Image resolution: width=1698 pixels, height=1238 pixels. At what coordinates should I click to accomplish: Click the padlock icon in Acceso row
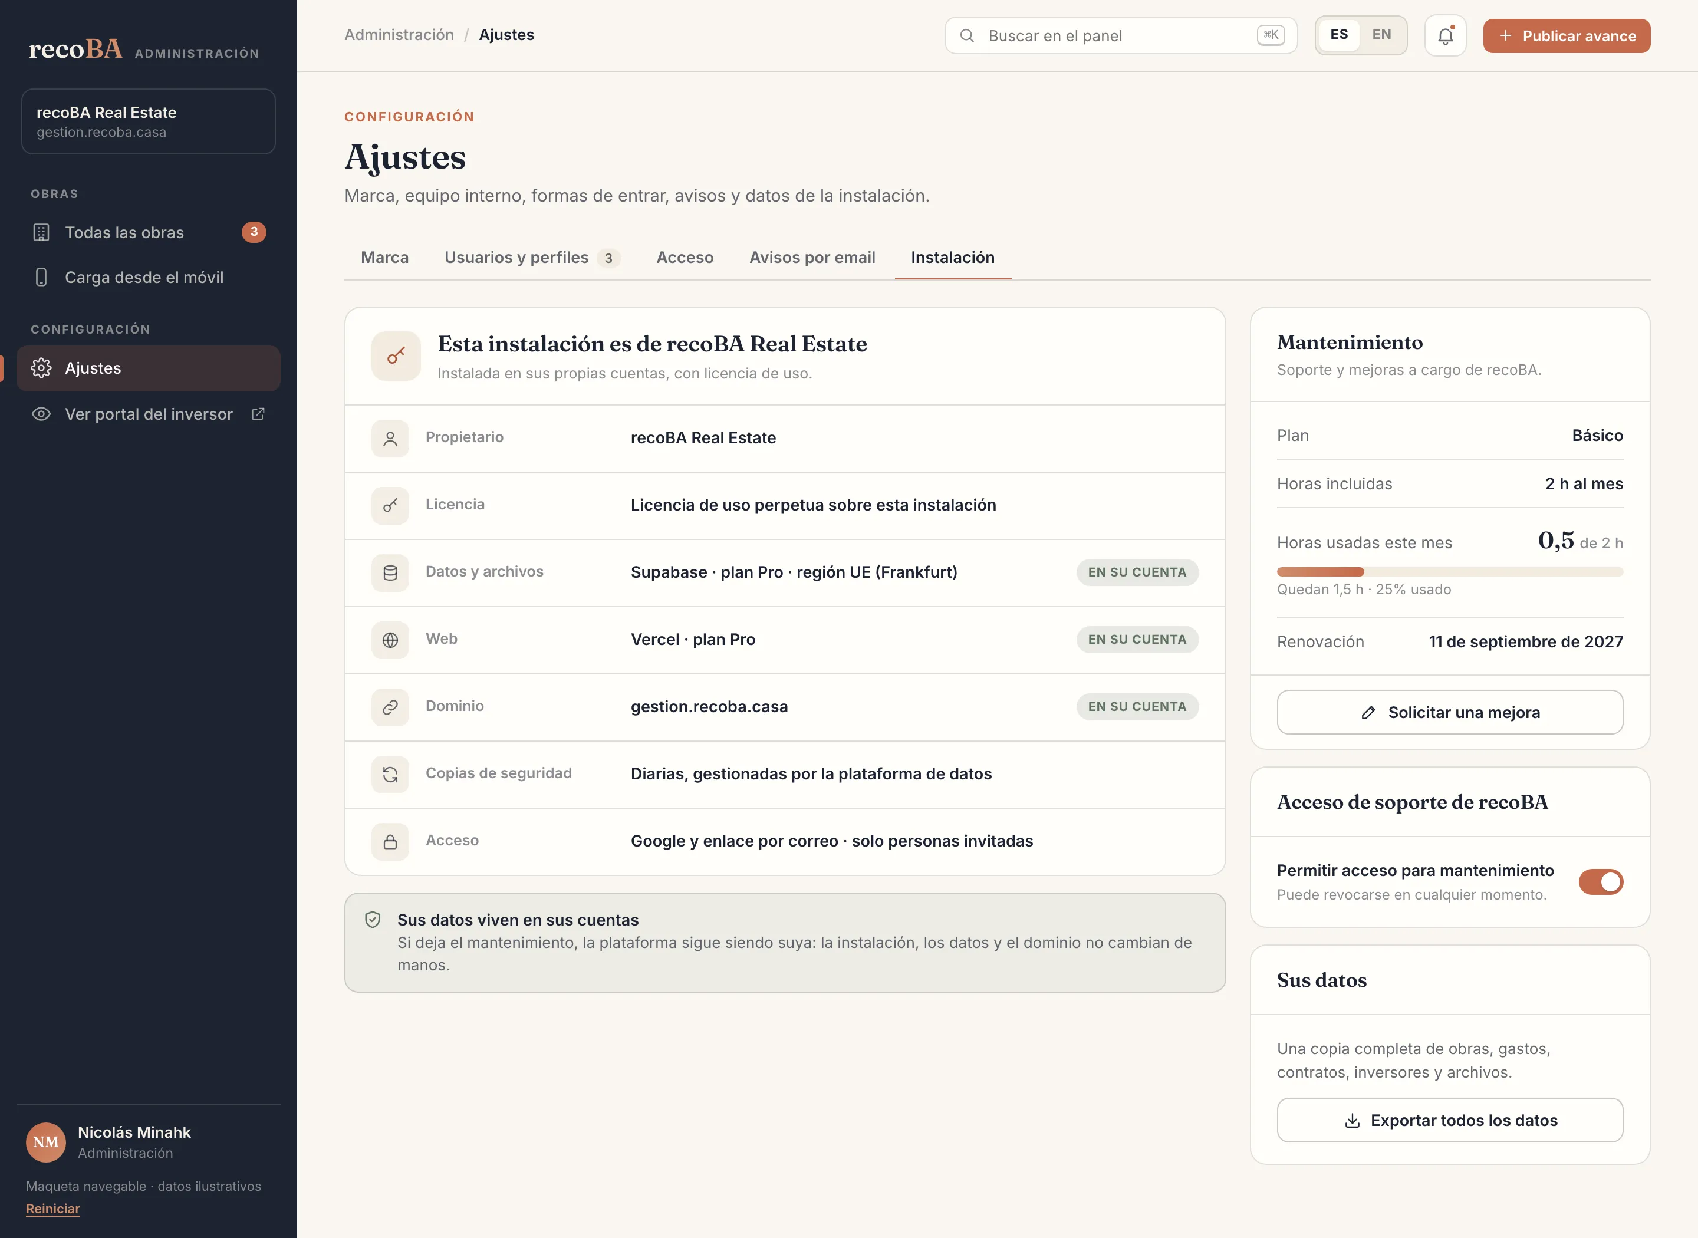[x=390, y=842]
